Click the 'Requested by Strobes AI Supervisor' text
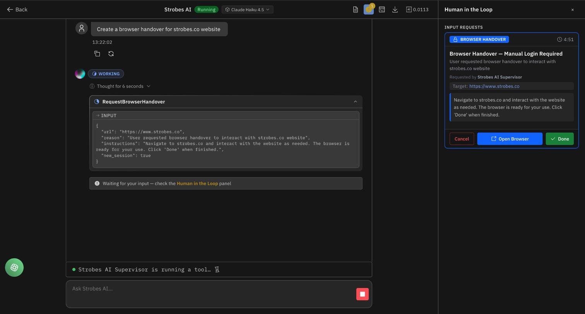Viewport: 585px width, 314px height. coord(486,77)
